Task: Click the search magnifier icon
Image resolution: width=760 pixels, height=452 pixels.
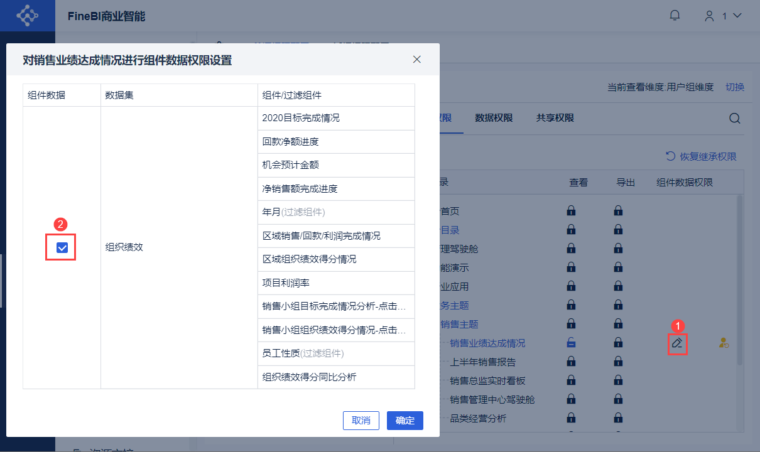Action: tap(734, 117)
